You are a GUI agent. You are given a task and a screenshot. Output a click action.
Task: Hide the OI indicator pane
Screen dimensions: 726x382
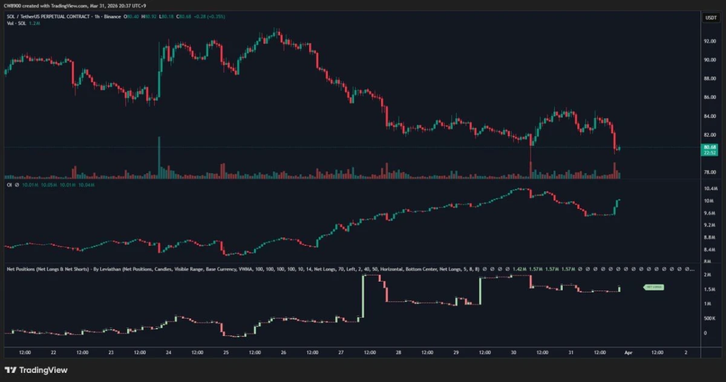9,186
